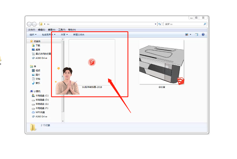Open the 查看(V) menu
Image resolution: width=237 pixels, height=159 pixels.
coord(52,30)
